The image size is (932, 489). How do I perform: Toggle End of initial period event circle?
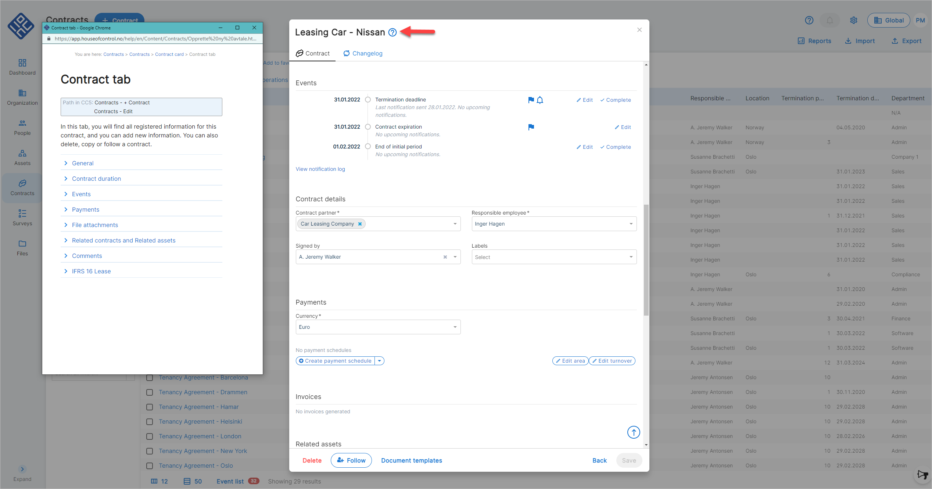click(x=368, y=147)
